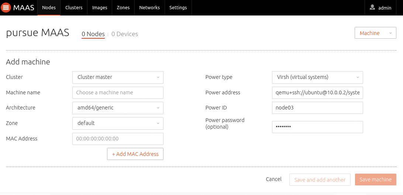Image resolution: width=403 pixels, height=195 pixels.
Task: Click the Power password (optional) label
Action: tap(225, 123)
